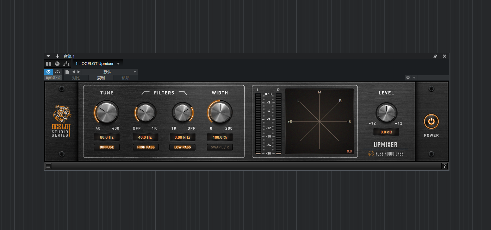Activate the SWAP L/R button

(x=220, y=147)
